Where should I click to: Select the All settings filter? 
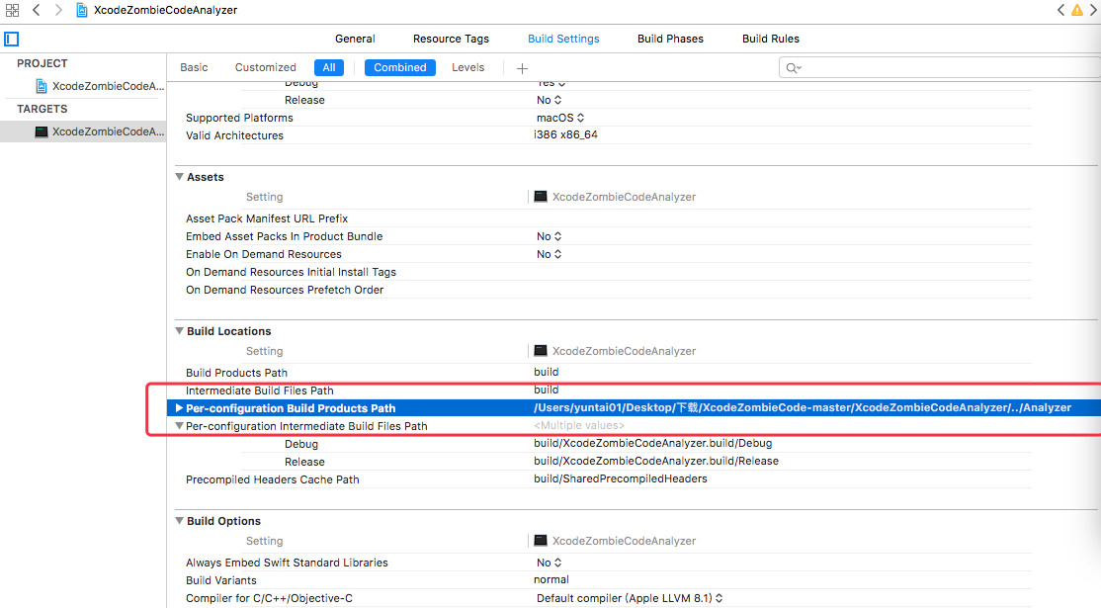[328, 67]
